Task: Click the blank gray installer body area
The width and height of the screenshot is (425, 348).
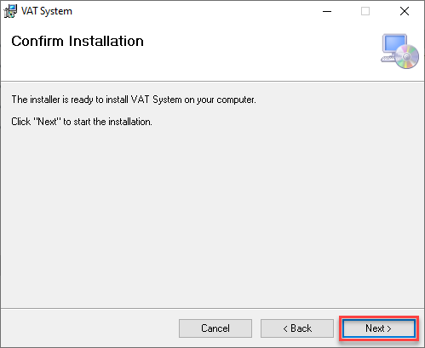Action: [x=212, y=215]
